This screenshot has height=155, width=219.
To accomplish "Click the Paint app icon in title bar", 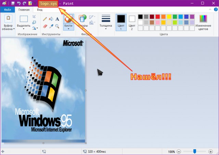I will [4, 3].
